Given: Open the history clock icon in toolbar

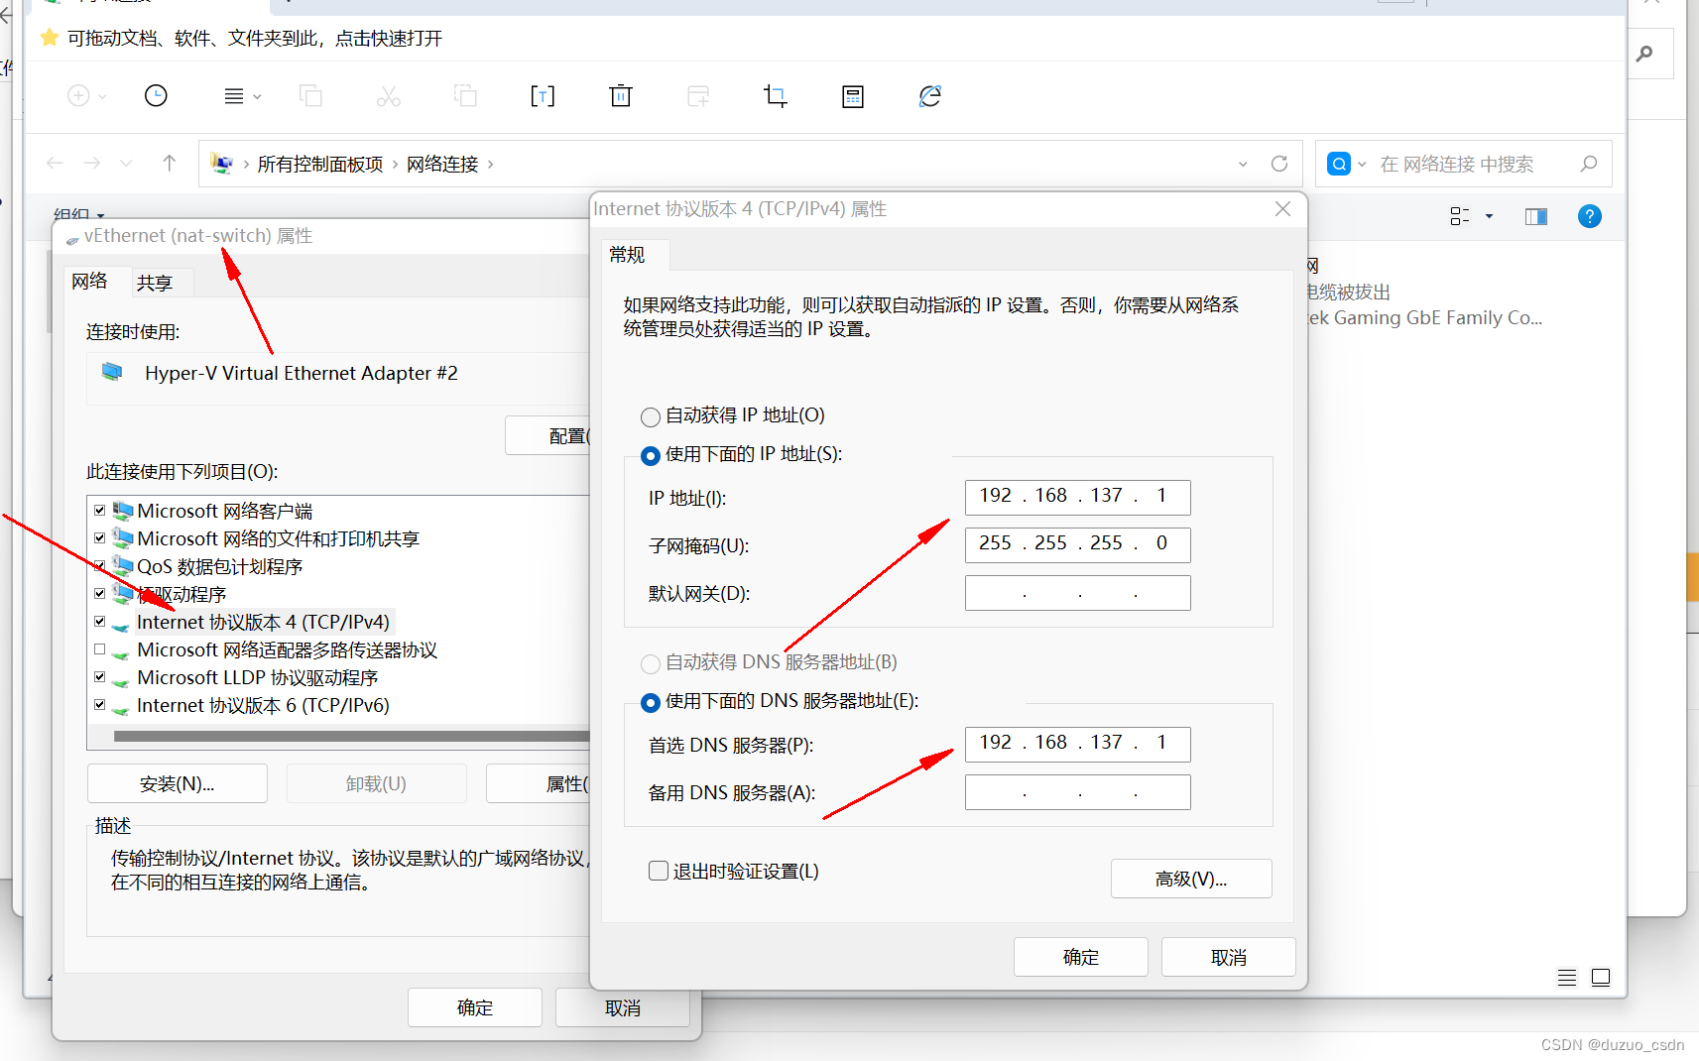Looking at the screenshot, I should pos(156,96).
